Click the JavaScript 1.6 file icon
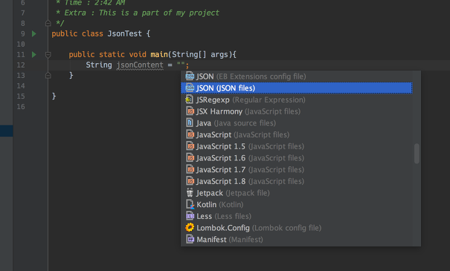450x271 pixels. pyautogui.click(x=190, y=158)
